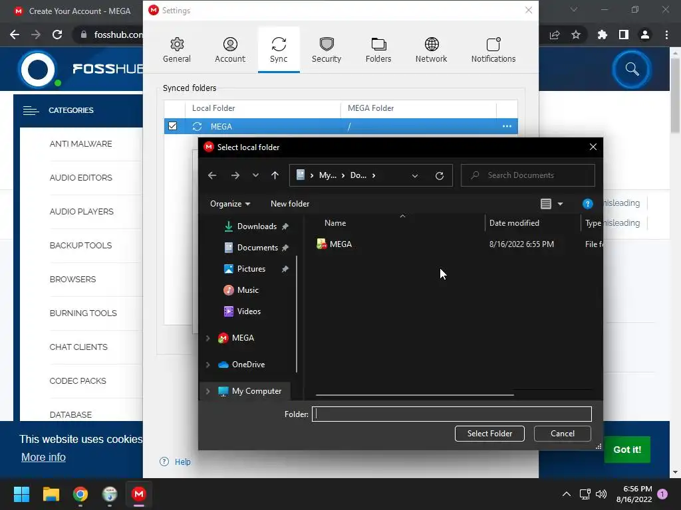Sort files by Name column
This screenshot has width=681, height=510.
[335, 223]
